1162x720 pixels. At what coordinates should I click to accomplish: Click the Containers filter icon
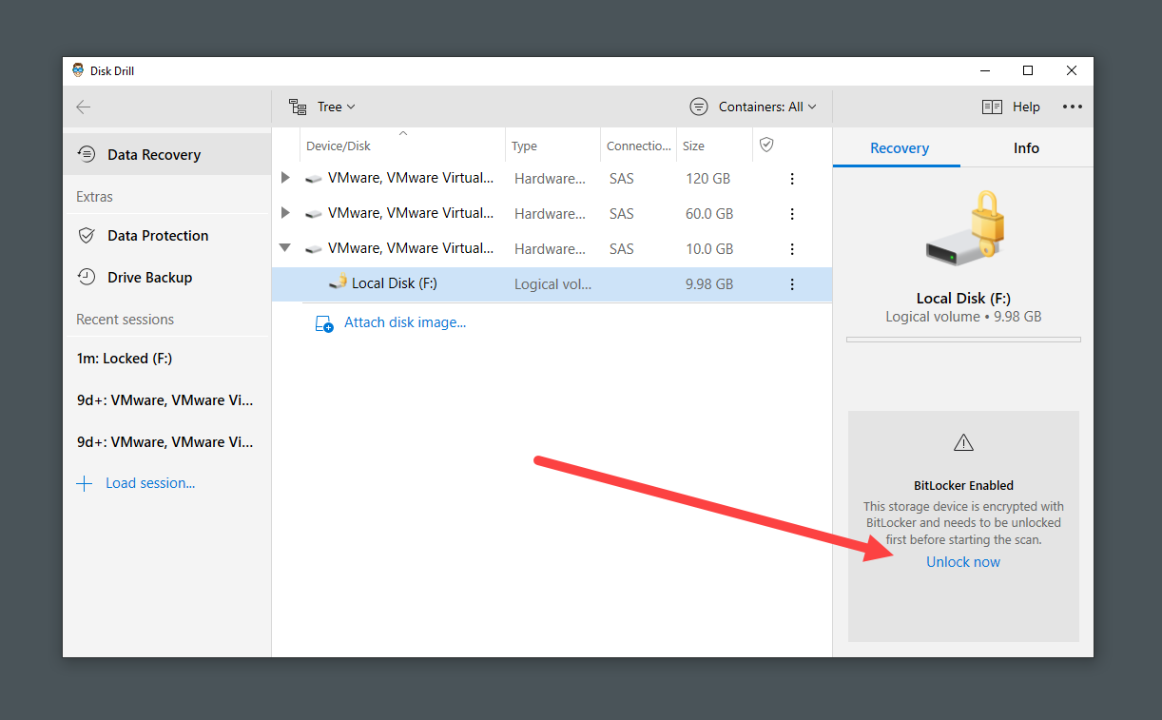coord(699,107)
